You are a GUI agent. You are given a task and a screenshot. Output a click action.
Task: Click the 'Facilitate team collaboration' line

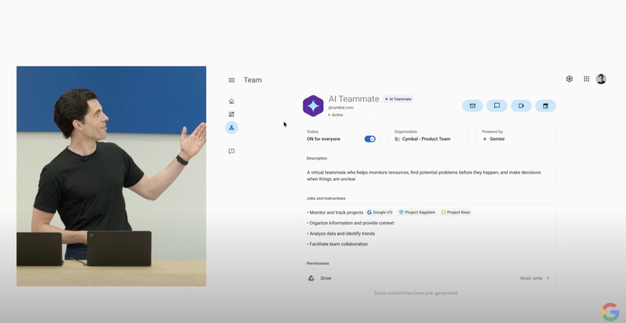click(337, 244)
